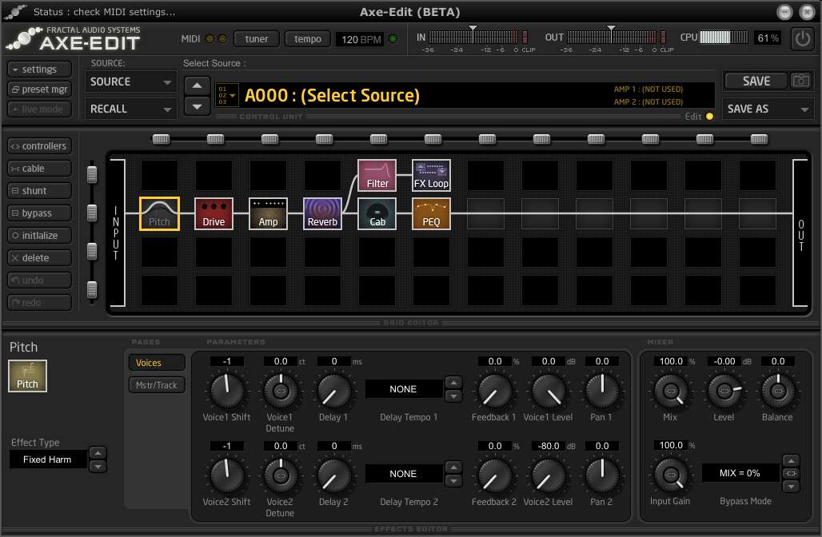The image size is (822, 537).
Task: Click the mixer Level knob
Action: tap(724, 391)
